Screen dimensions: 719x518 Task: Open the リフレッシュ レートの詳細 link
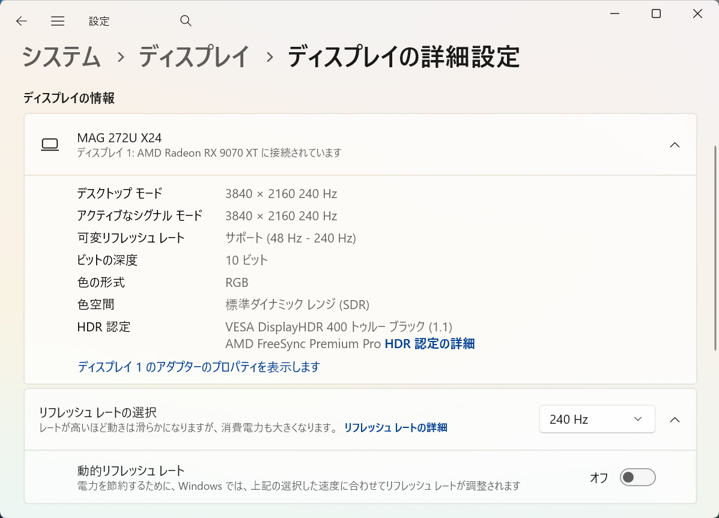395,428
